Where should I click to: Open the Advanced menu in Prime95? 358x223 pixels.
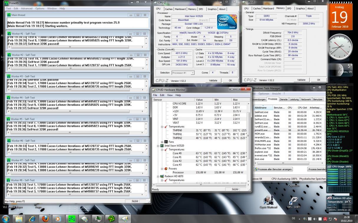tap(27, 9)
